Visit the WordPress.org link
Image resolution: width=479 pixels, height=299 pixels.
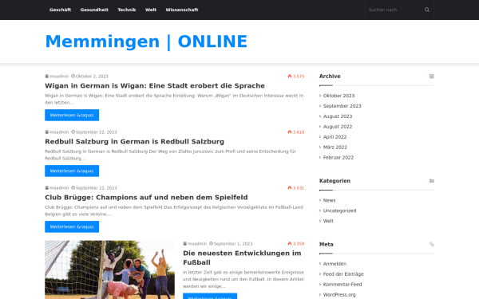pyautogui.click(x=339, y=295)
